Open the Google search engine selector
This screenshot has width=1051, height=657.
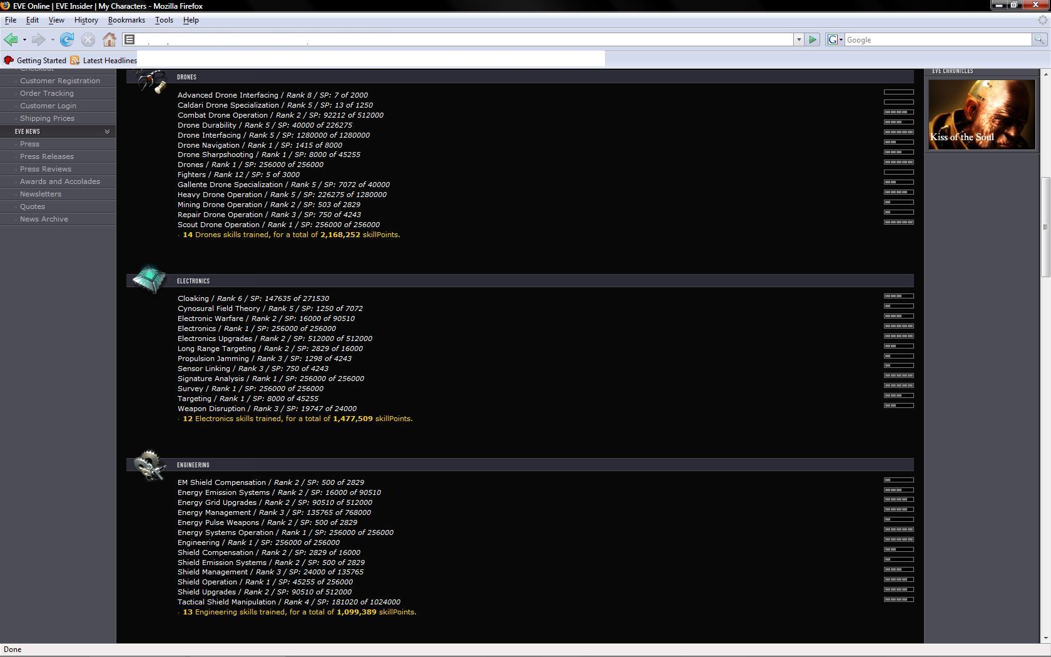tap(835, 40)
